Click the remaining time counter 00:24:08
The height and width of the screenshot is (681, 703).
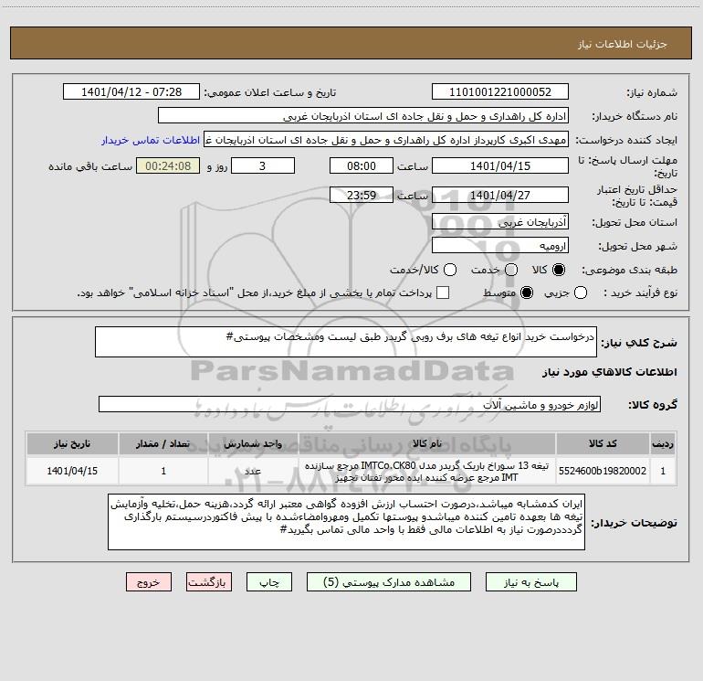pyautogui.click(x=168, y=165)
